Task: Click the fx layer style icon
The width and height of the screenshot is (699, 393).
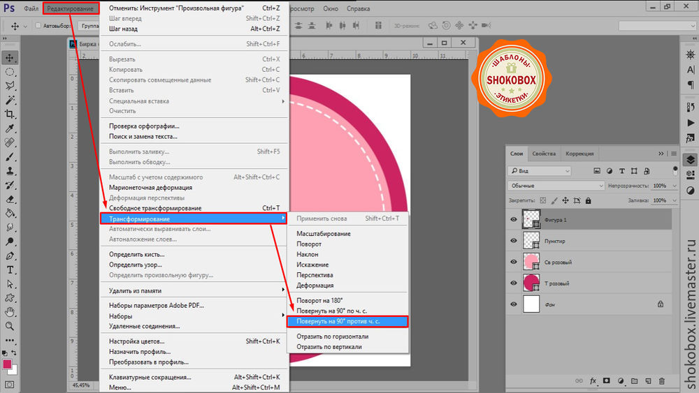Action: click(593, 381)
